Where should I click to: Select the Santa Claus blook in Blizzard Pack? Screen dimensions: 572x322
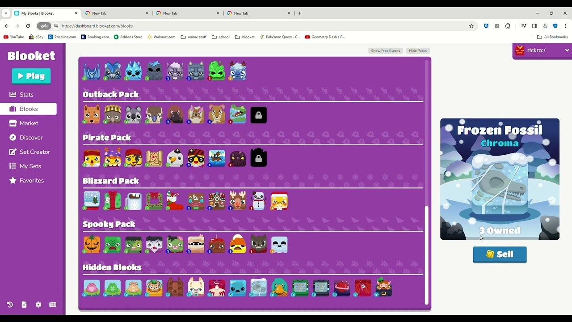[279, 201]
